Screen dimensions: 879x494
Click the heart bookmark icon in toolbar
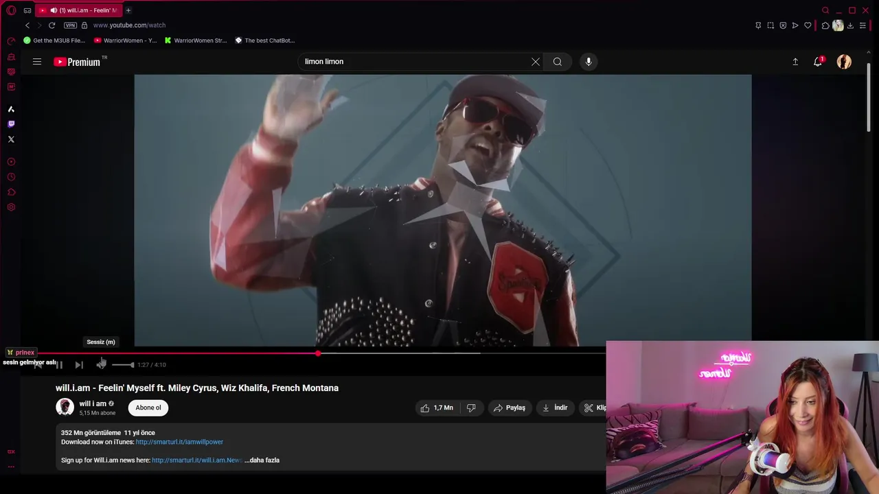pos(808,25)
